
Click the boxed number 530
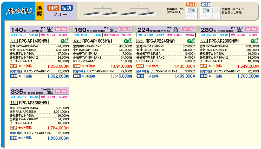click(14, 41)
